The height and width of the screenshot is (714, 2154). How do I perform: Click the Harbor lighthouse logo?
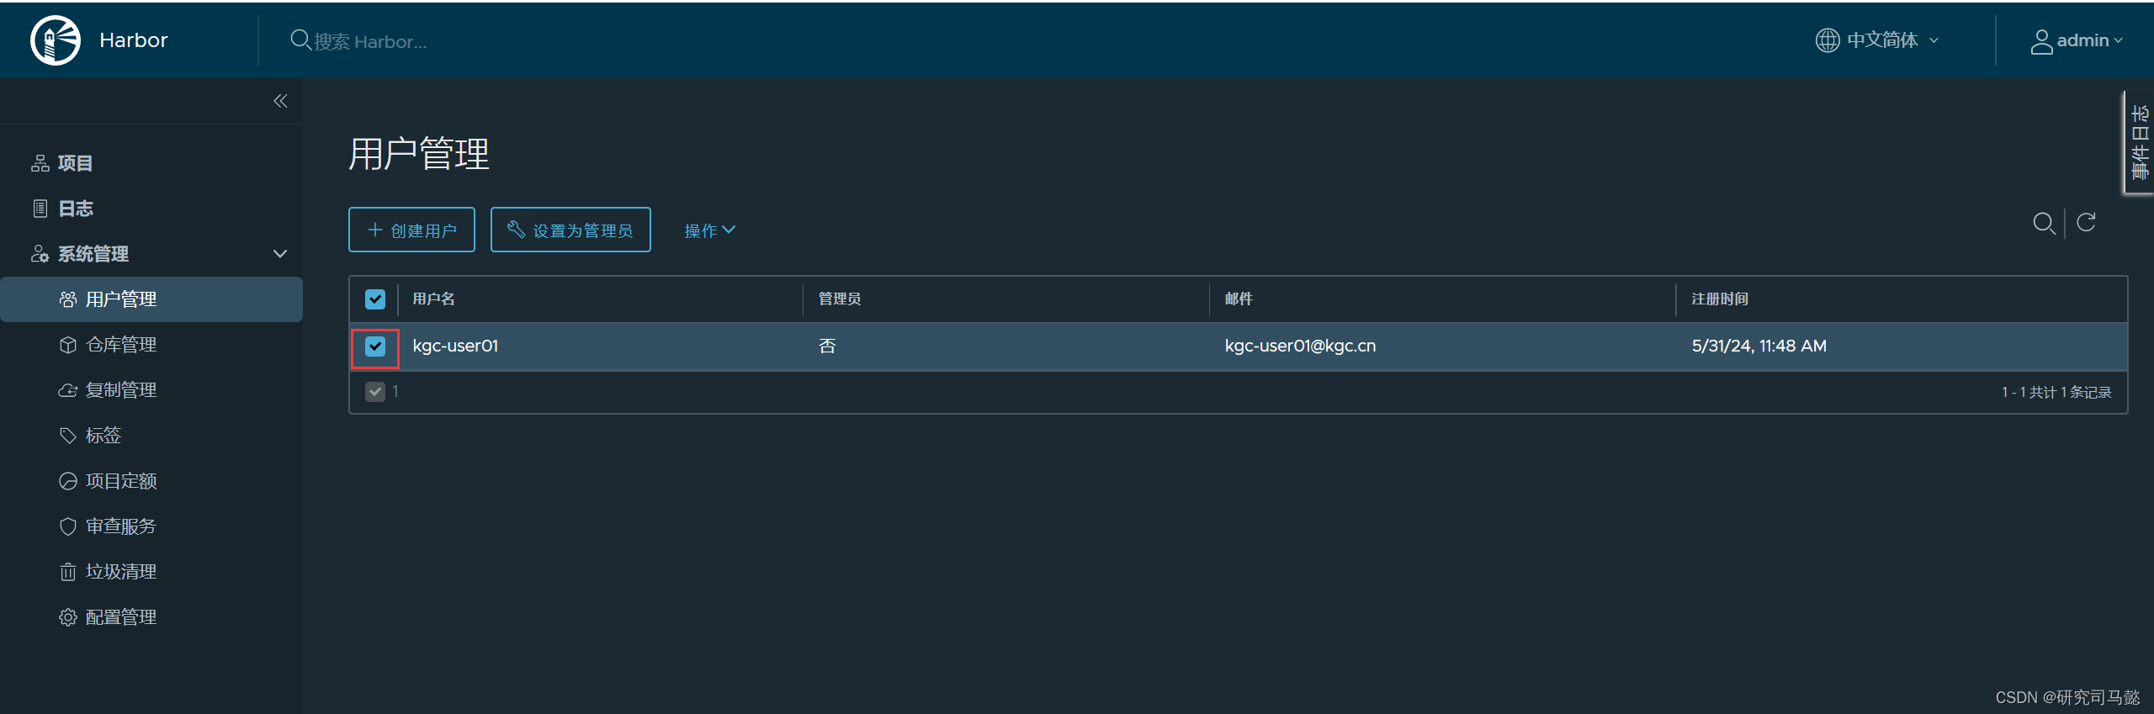pyautogui.click(x=56, y=40)
